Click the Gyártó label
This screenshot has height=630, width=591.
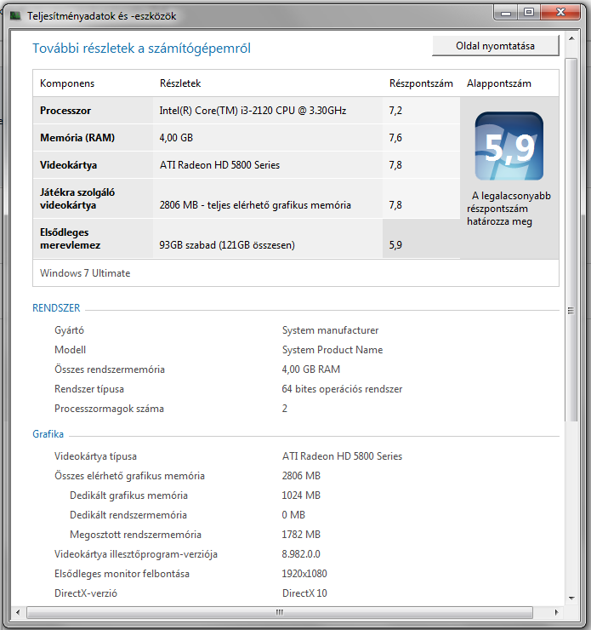pos(69,330)
